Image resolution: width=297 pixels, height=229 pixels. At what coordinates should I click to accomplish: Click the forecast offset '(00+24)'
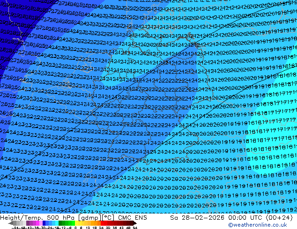tap(279, 217)
